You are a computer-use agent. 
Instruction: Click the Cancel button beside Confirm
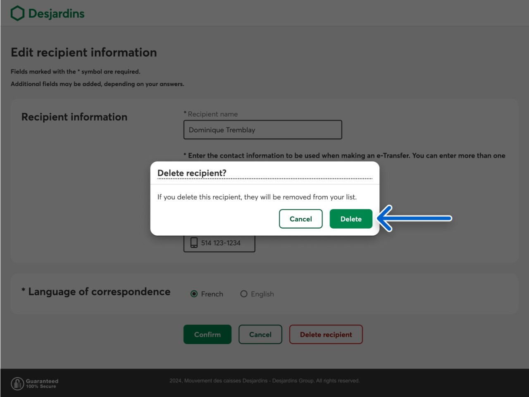(260, 335)
